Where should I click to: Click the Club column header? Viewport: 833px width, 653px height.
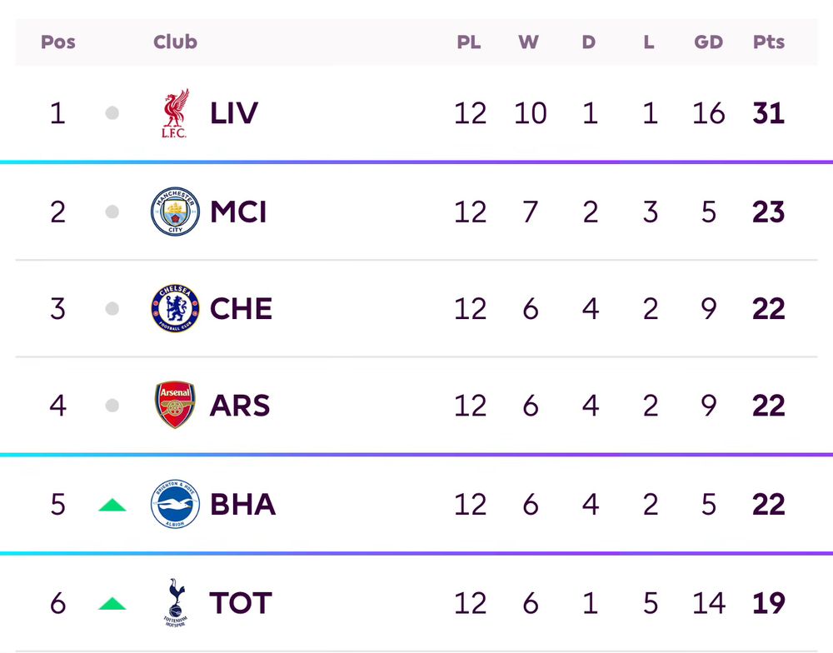click(x=175, y=42)
